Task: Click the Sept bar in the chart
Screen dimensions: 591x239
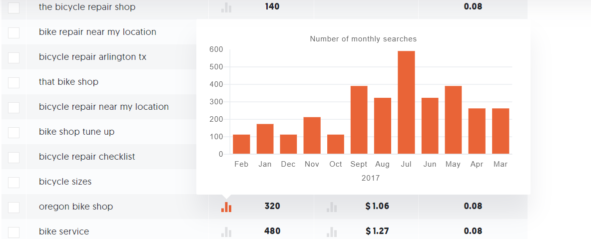Action: point(359,120)
